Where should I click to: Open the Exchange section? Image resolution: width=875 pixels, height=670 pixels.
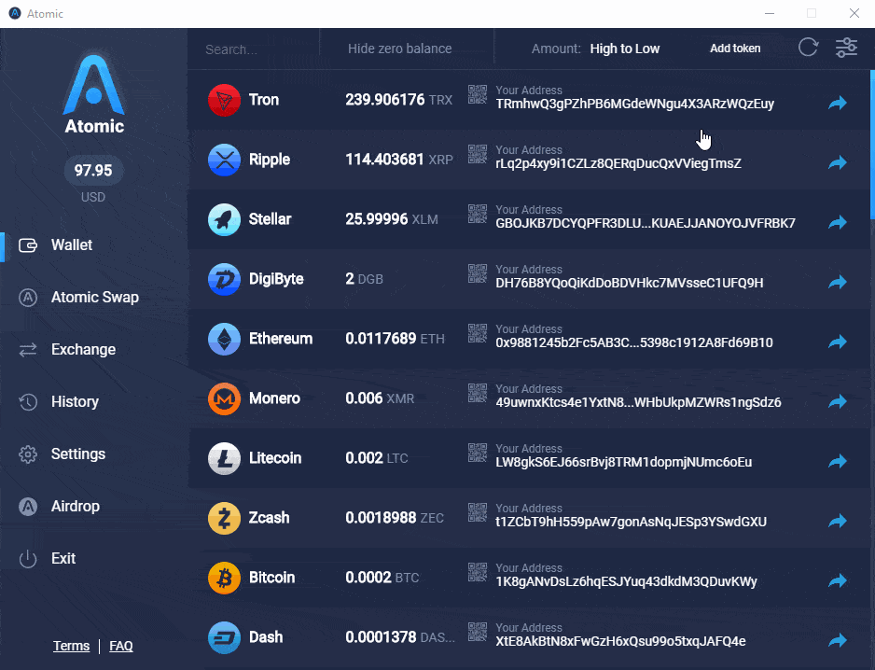84,350
